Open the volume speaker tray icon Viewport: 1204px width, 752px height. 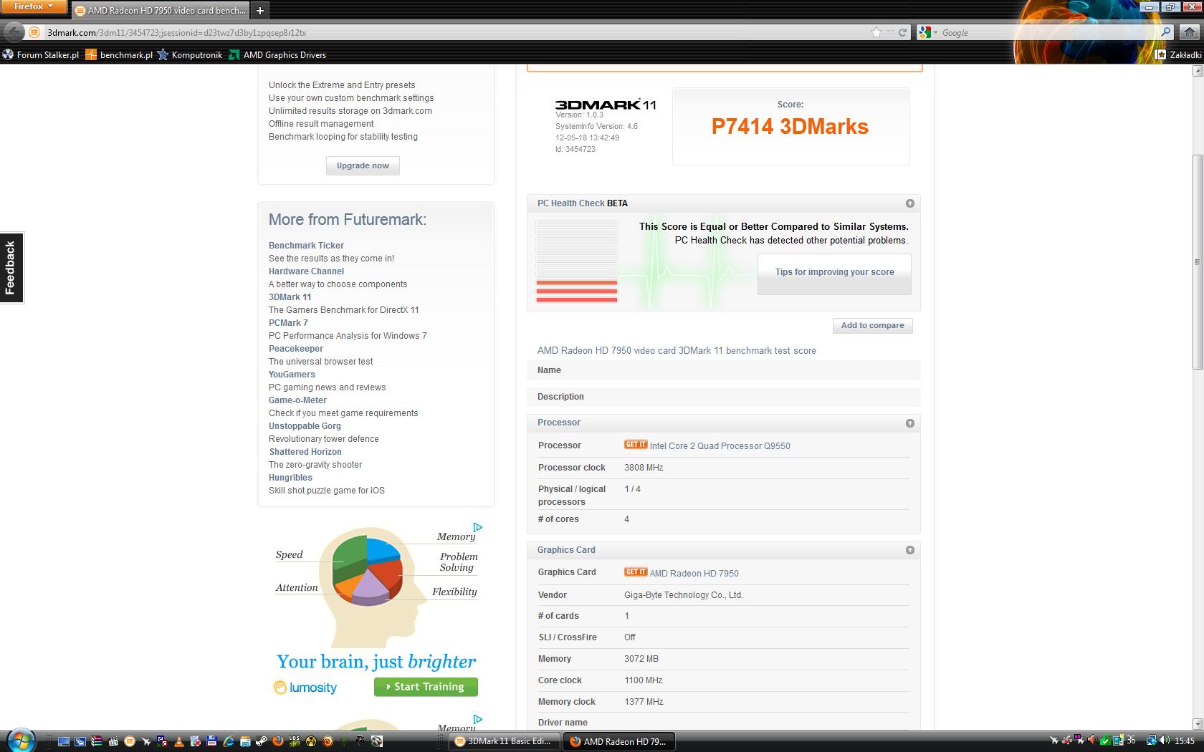1165,740
